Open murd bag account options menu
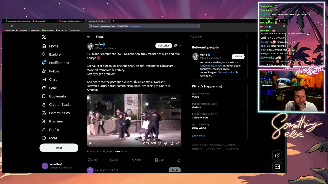328x184 pixels. click(x=79, y=166)
